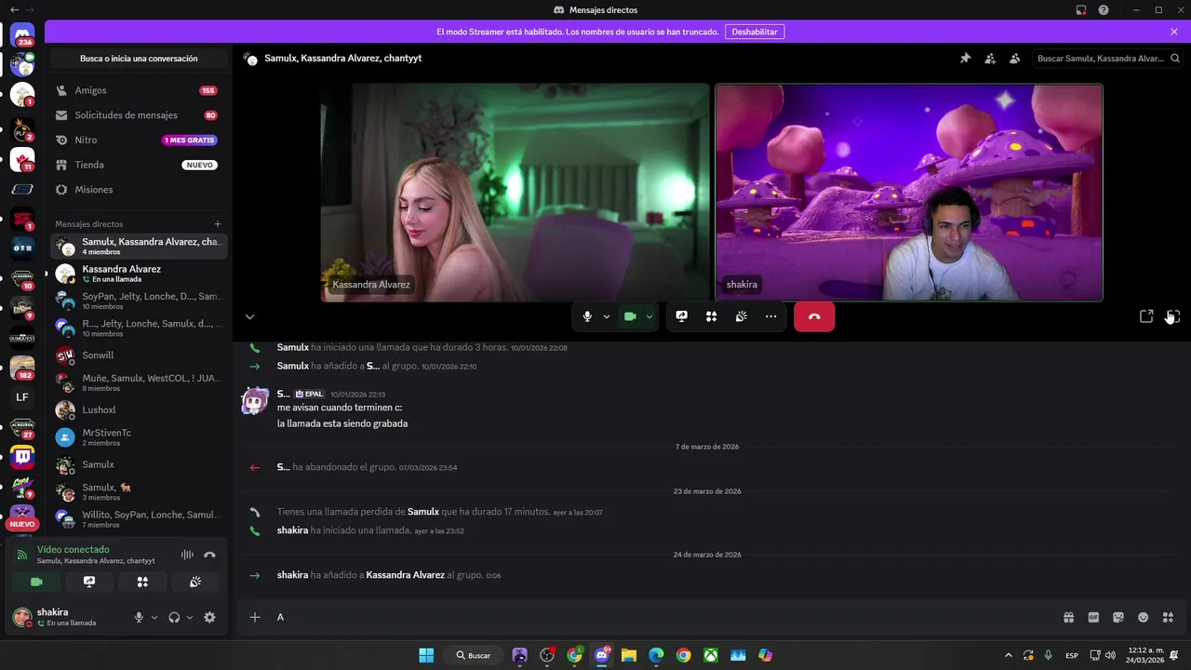Show the group member list
1191x670 pixels.
[x=1014, y=58]
